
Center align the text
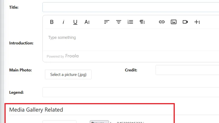pos(119,22)
